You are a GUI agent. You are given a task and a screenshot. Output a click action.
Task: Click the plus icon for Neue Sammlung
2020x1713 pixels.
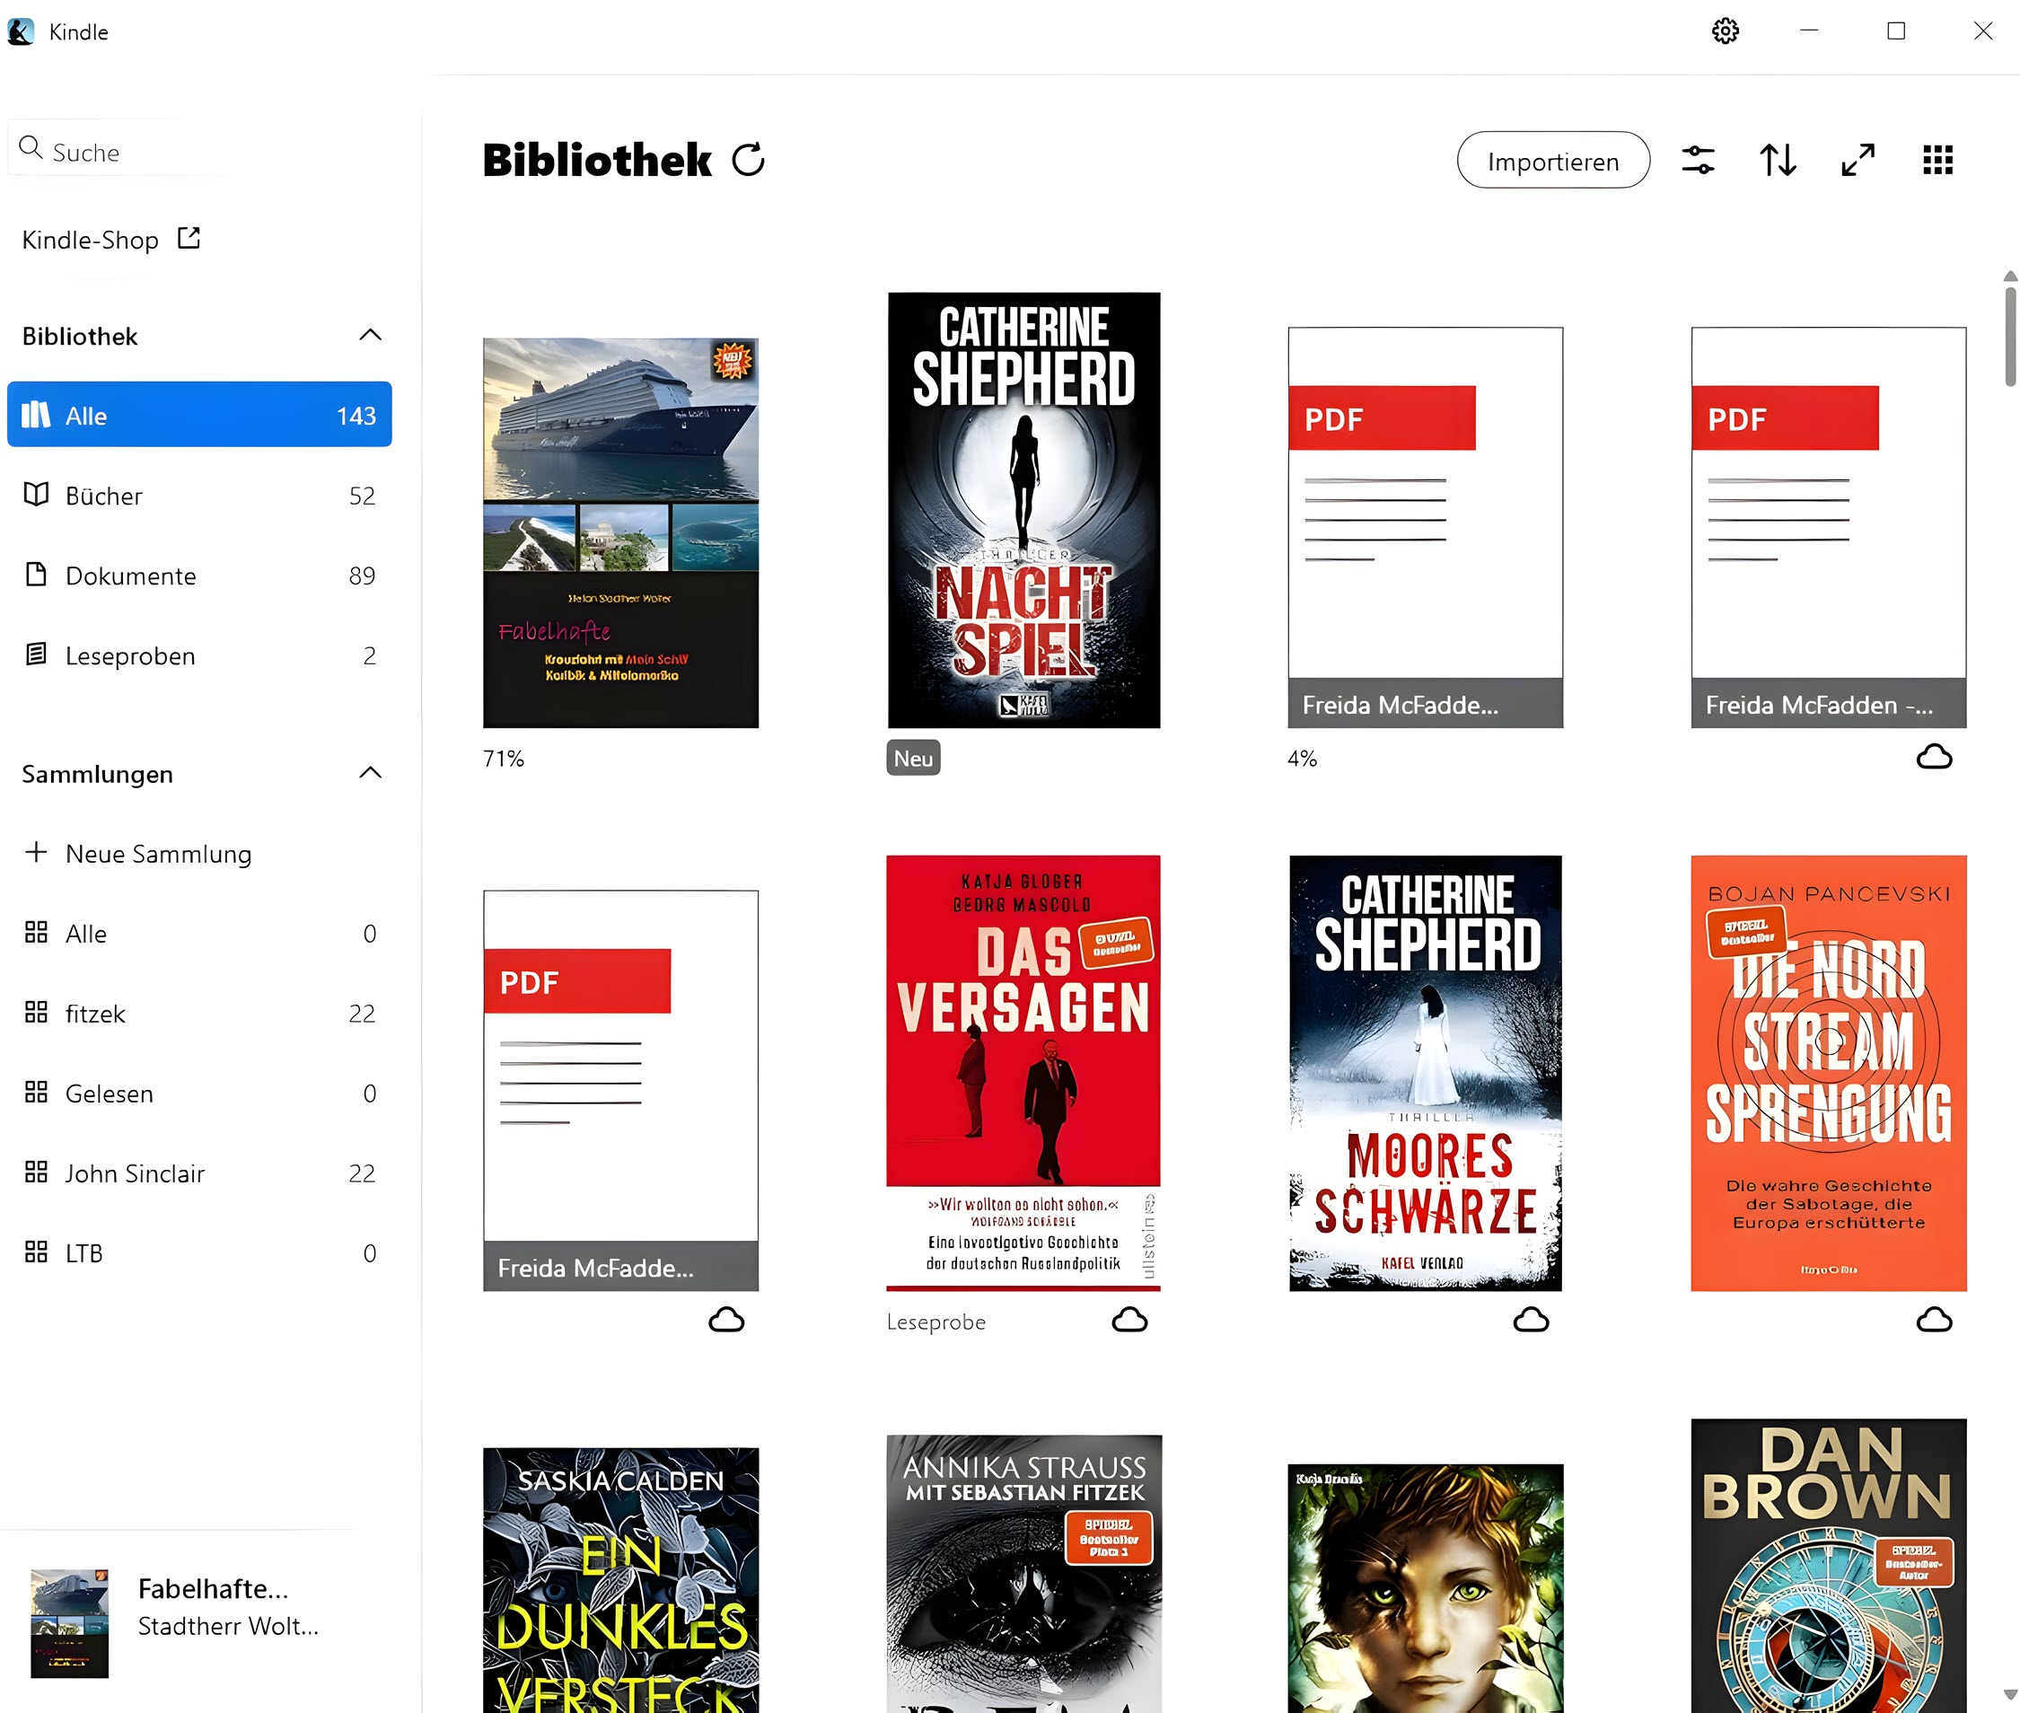pyautogui.click(x=36, y=852)
